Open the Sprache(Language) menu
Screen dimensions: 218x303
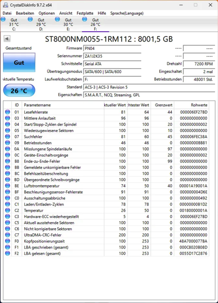pos(127,13)
